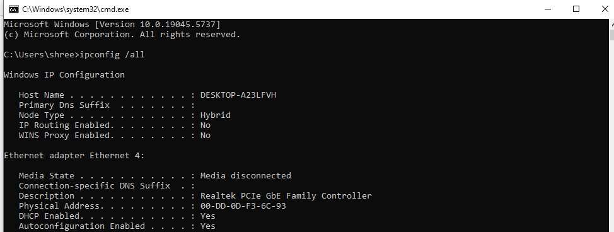Click the WINS Proxy Enabled No value

tap(205, 135)
